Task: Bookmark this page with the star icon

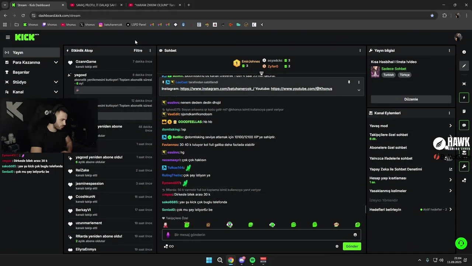Action: 432,16
